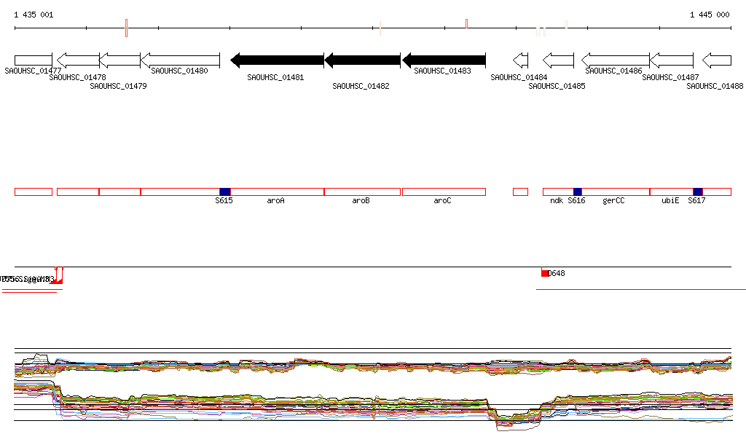The height and width of the screenshot is (445, 746).
Task: Click the aroC gene name label
Action: [x=442, y=200]
